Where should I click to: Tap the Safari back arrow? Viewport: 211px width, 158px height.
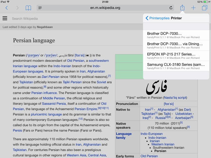(x=7, y=8)
